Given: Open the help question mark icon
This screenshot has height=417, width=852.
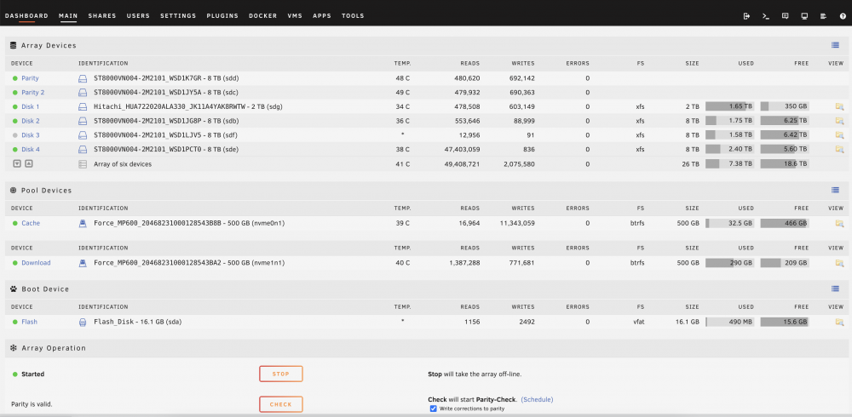Looking at the screenshot, I should pos(843,16).
